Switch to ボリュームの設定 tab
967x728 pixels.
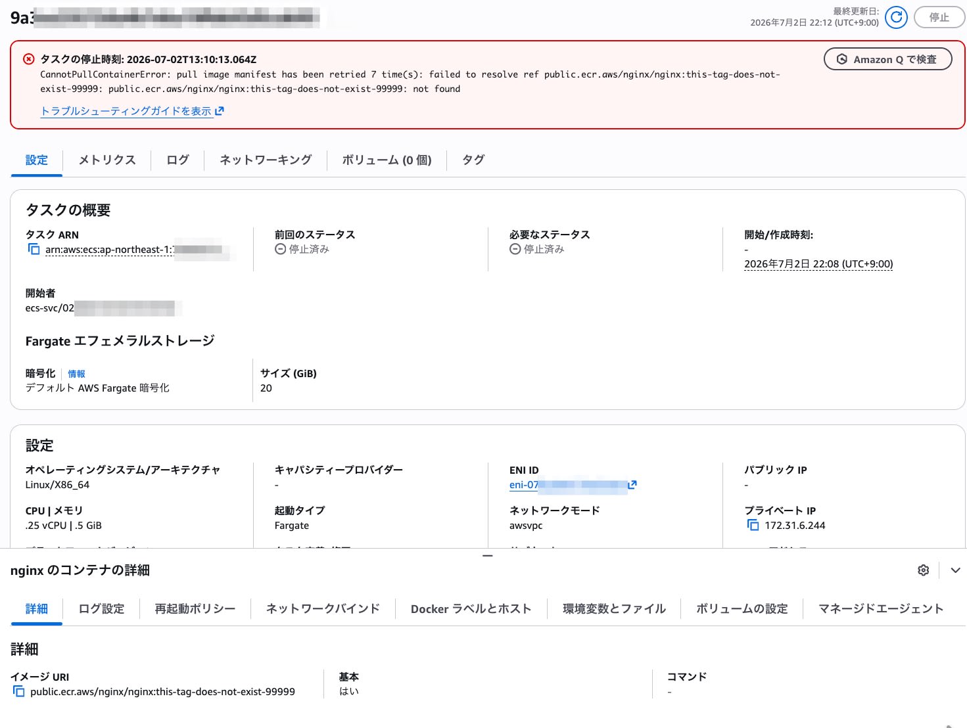click(742, 608)
